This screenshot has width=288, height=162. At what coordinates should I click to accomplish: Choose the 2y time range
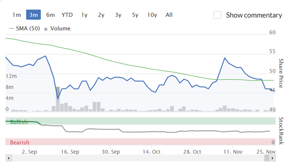(x=101, y=15)
